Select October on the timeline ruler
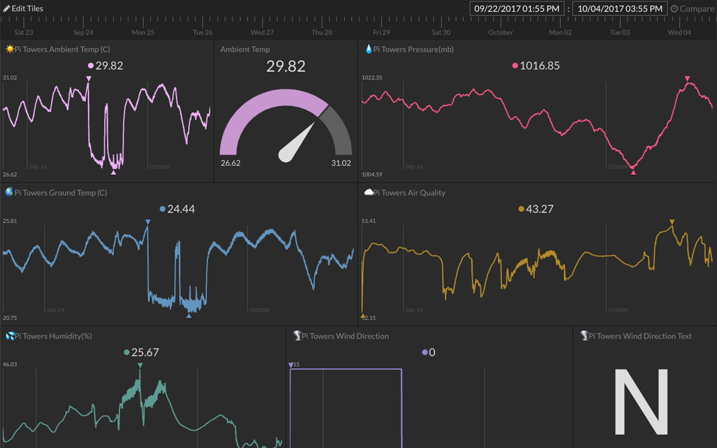Screen dimensions: 717x448 click(x=500, y=32)
